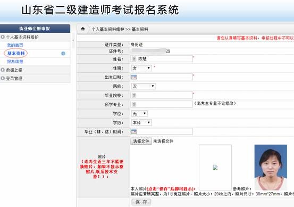The width and height of the screenshot is (294, 207).
Task: Click the 参考照片 sample portrait
Action: 271,168
